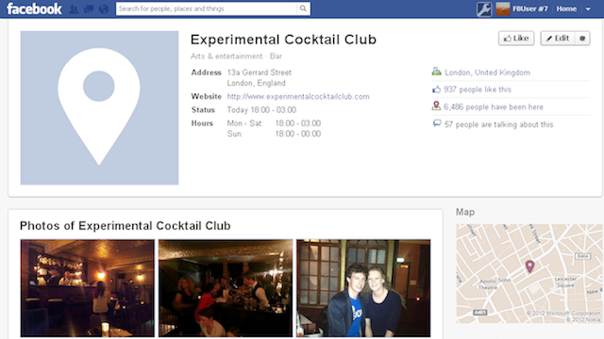The width and height of the screenshot is (604, 339).
Task: Click the '13a Gerrard Street' address
Action: [x=260, y=73]
